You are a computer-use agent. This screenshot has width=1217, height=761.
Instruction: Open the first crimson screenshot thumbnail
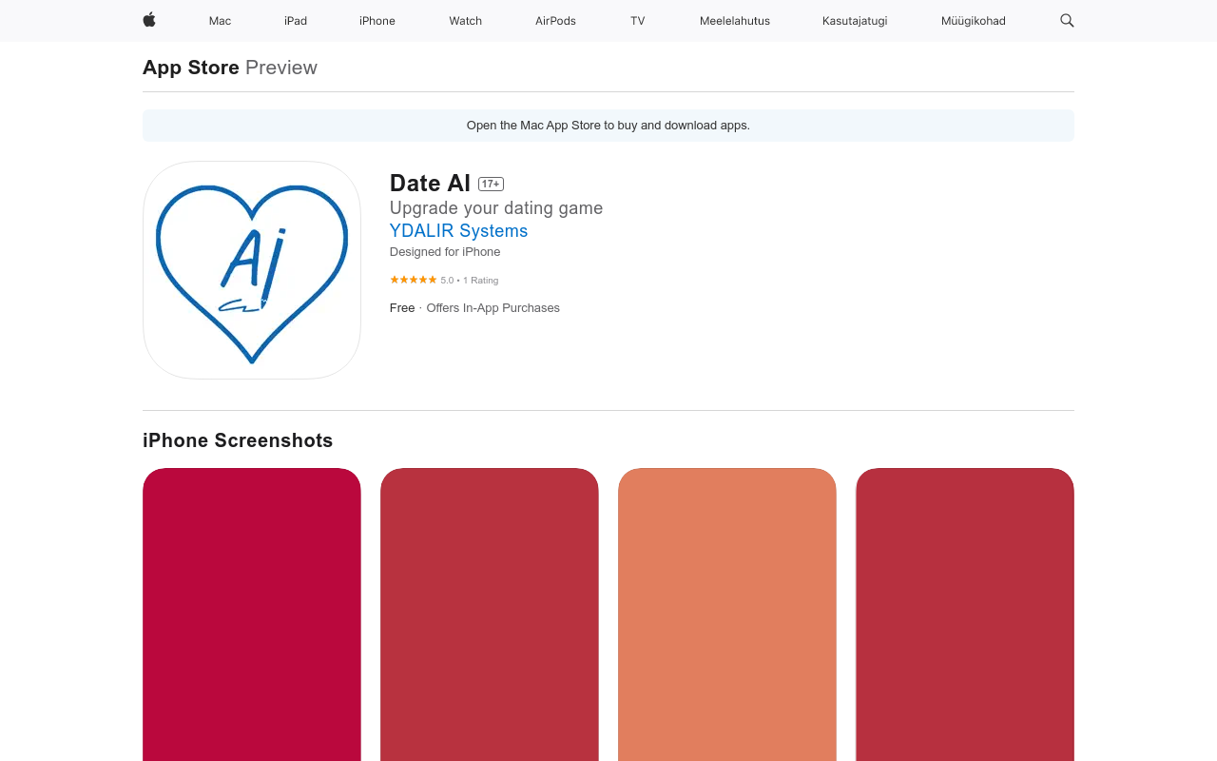point(252,615)
